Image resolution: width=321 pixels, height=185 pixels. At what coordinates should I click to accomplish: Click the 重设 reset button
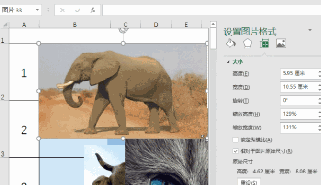click(249, 182)
